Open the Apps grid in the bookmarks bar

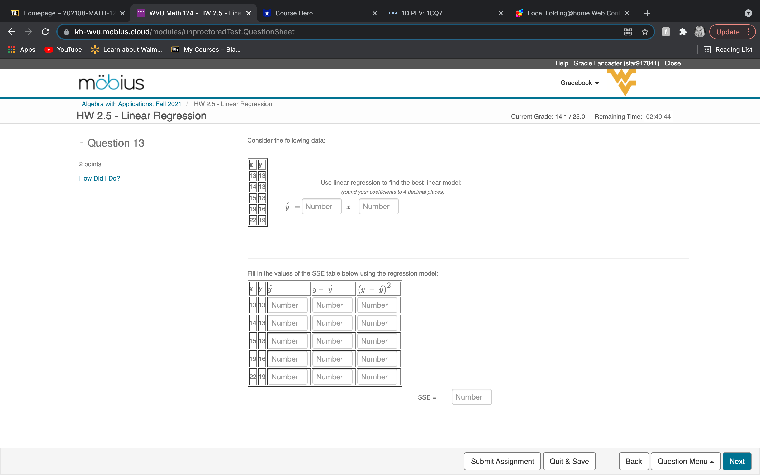point(11,49)
